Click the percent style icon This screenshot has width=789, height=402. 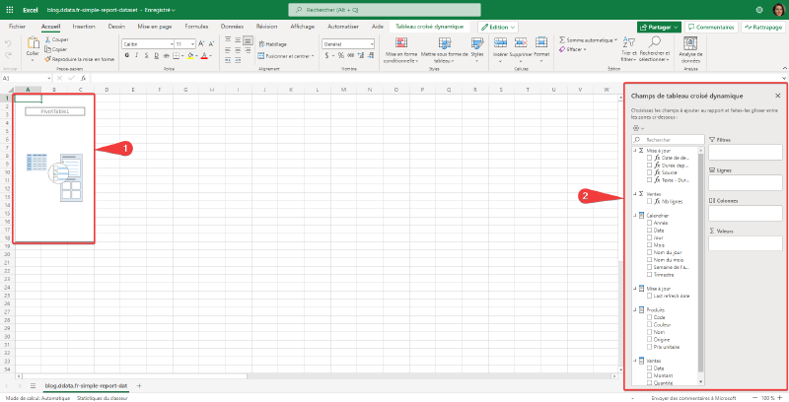[340, 55]
